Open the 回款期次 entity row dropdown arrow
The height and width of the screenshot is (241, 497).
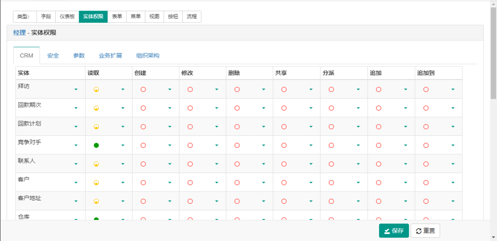click(76, 108)
